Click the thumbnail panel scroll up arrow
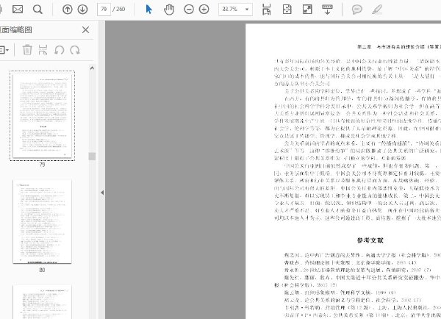Screen dimensions: 441x319 (x=92, y=68)
